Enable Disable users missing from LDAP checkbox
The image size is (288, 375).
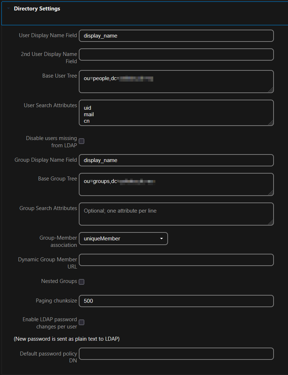tap(82, 141)
